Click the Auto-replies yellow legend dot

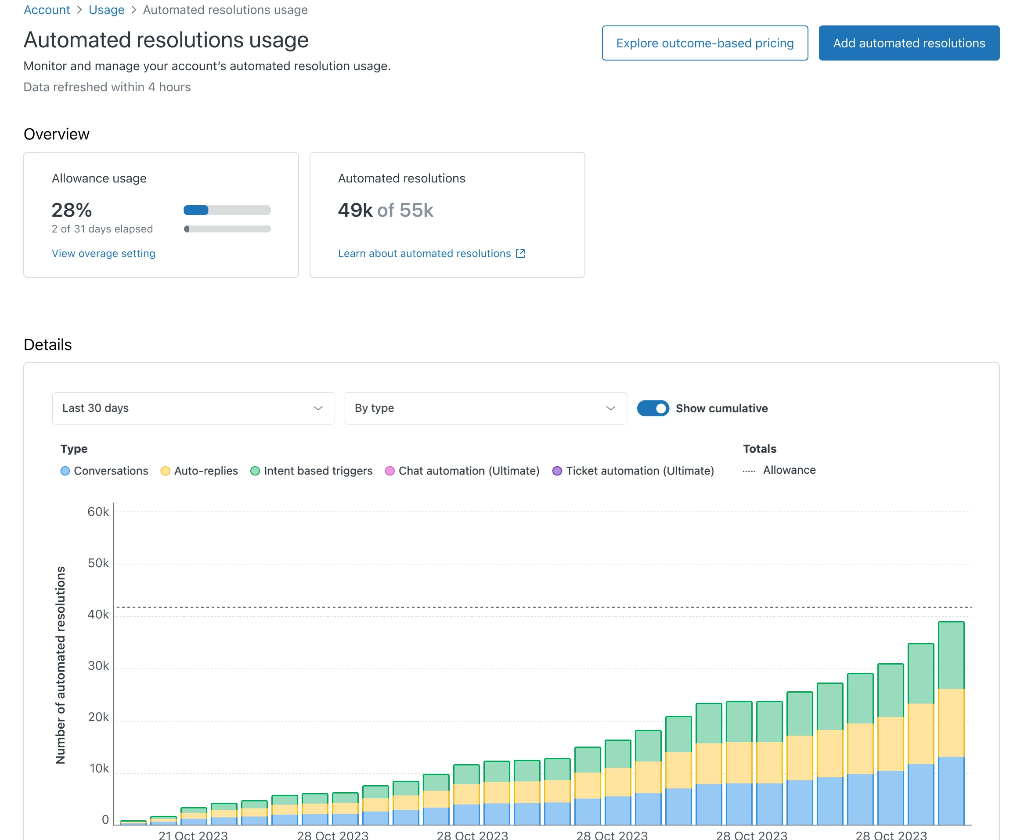[x=165, y=471]
